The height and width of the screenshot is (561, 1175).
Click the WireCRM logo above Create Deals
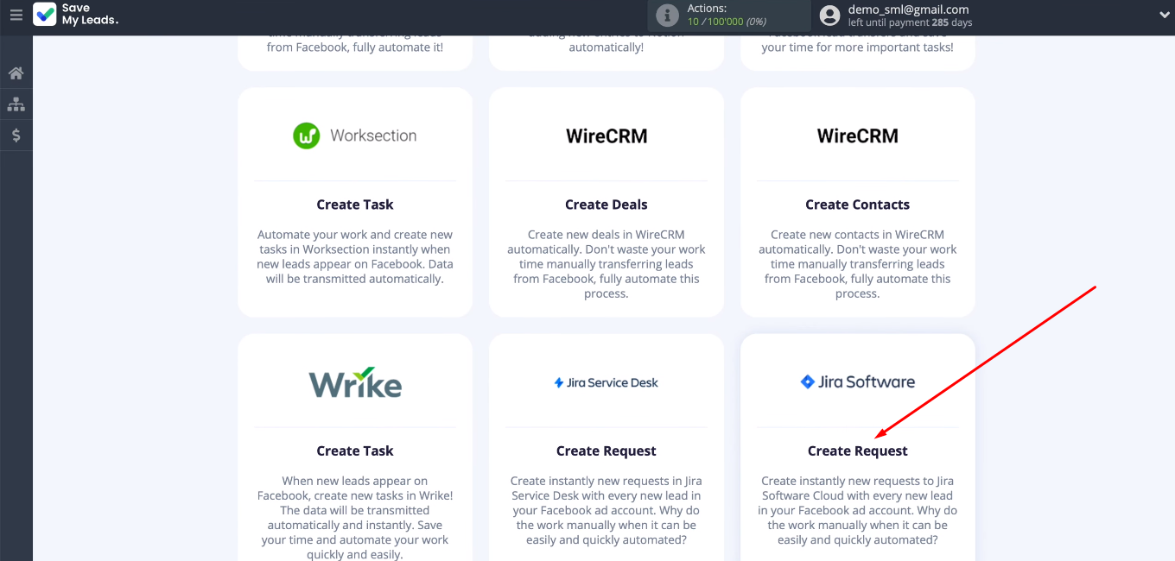point(607,136)
